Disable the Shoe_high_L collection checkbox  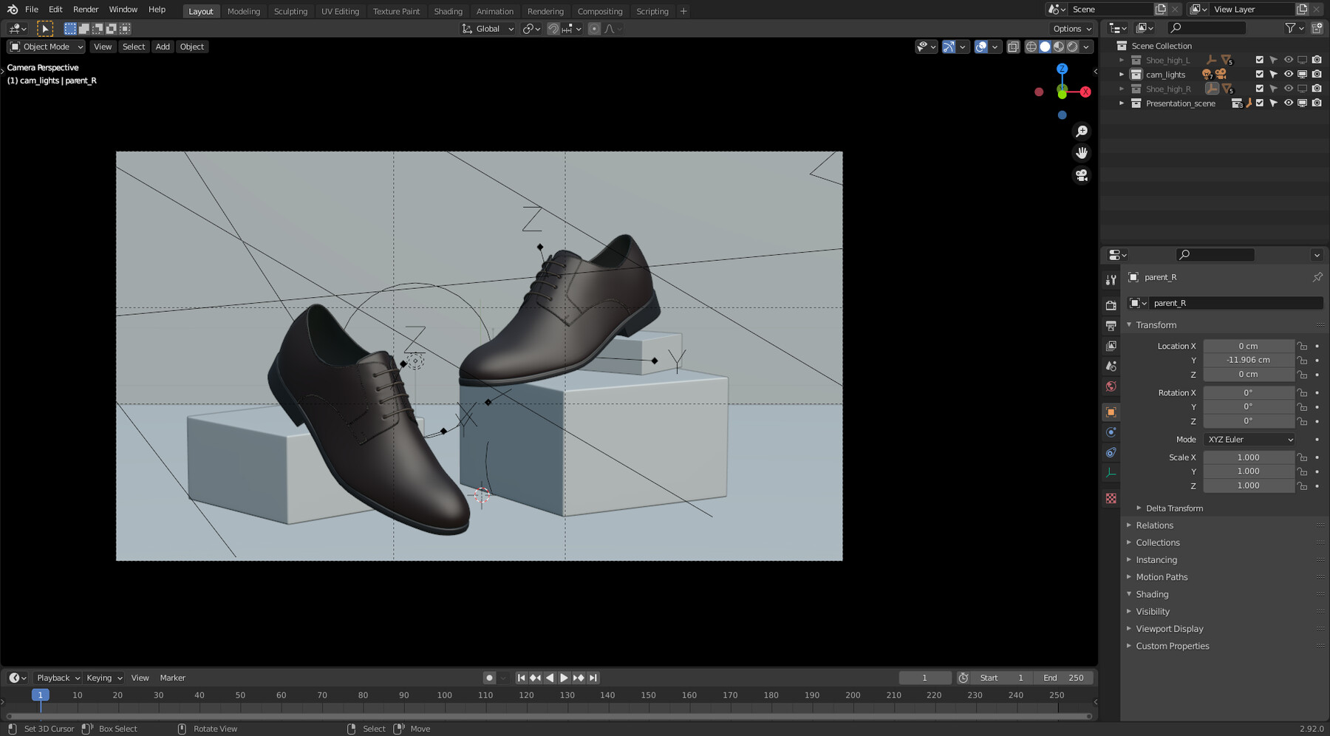1258,60
